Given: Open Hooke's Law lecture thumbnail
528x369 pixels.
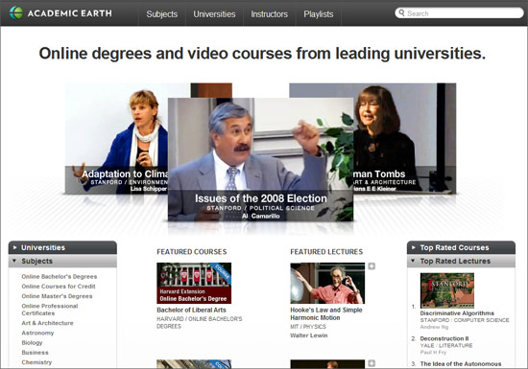Looking at the screenshot, I should (x=327, y=283).
